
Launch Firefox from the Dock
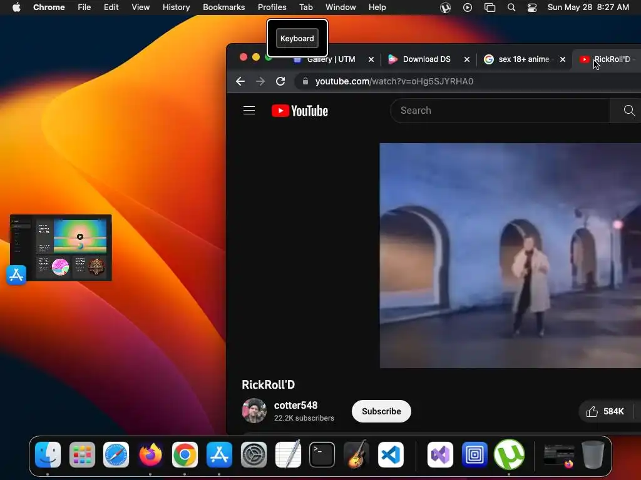click(x=150, y=455)
